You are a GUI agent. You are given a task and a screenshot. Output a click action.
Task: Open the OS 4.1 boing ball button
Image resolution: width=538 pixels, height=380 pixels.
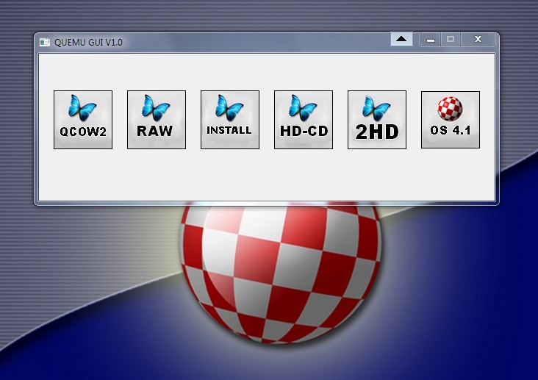451,120
